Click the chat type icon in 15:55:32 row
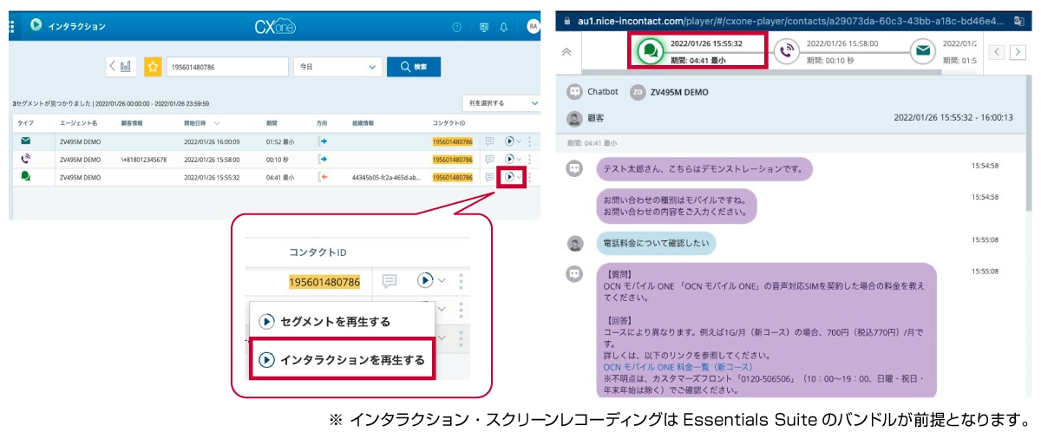The width and height of the screenshot is (1041, 439). (x=26, y=176)
